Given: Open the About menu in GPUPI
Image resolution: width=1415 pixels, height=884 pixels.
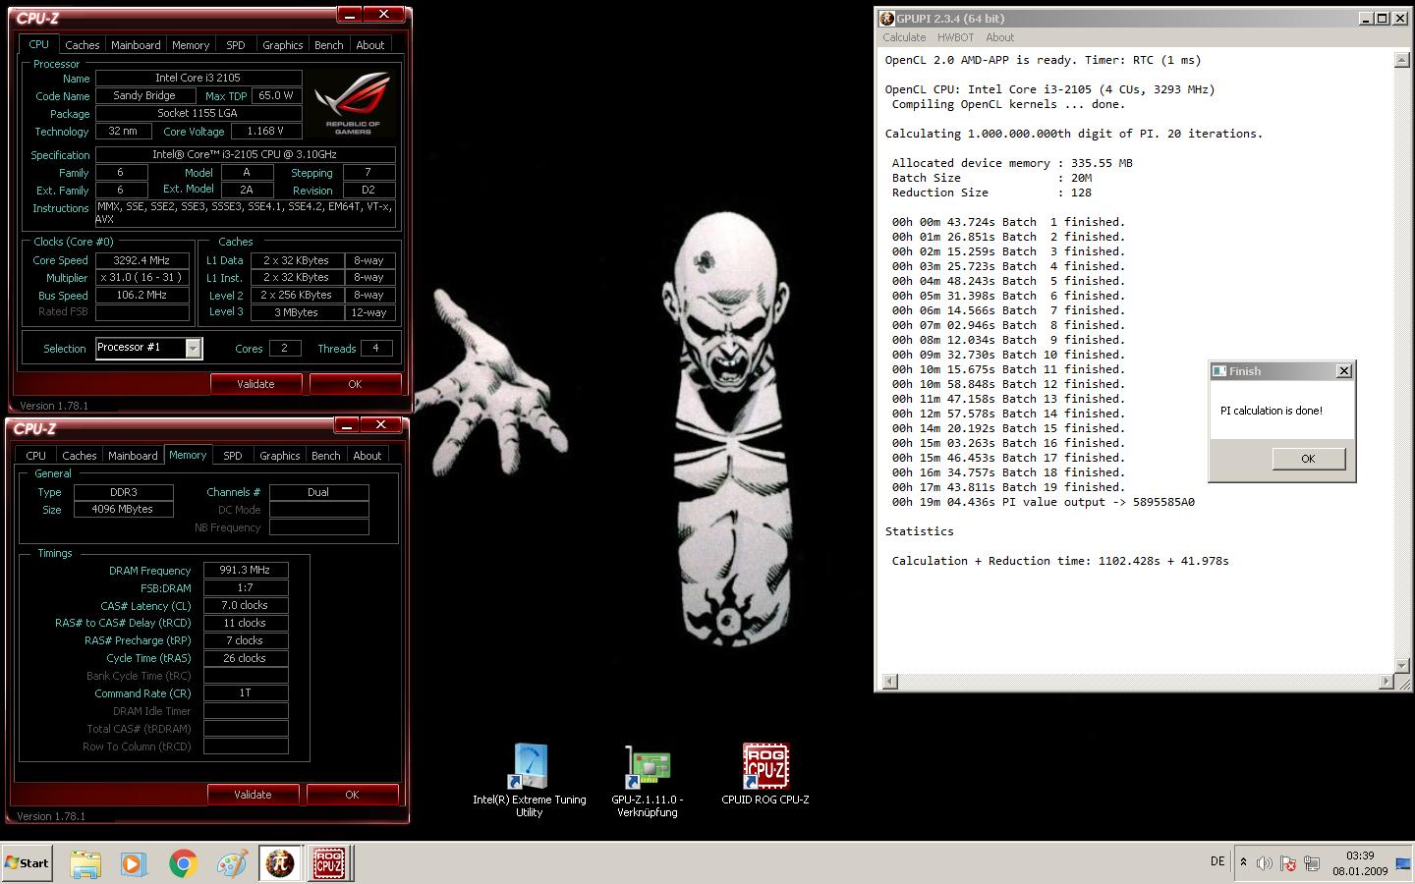Looking at the screenshot, I should (999, 37).
